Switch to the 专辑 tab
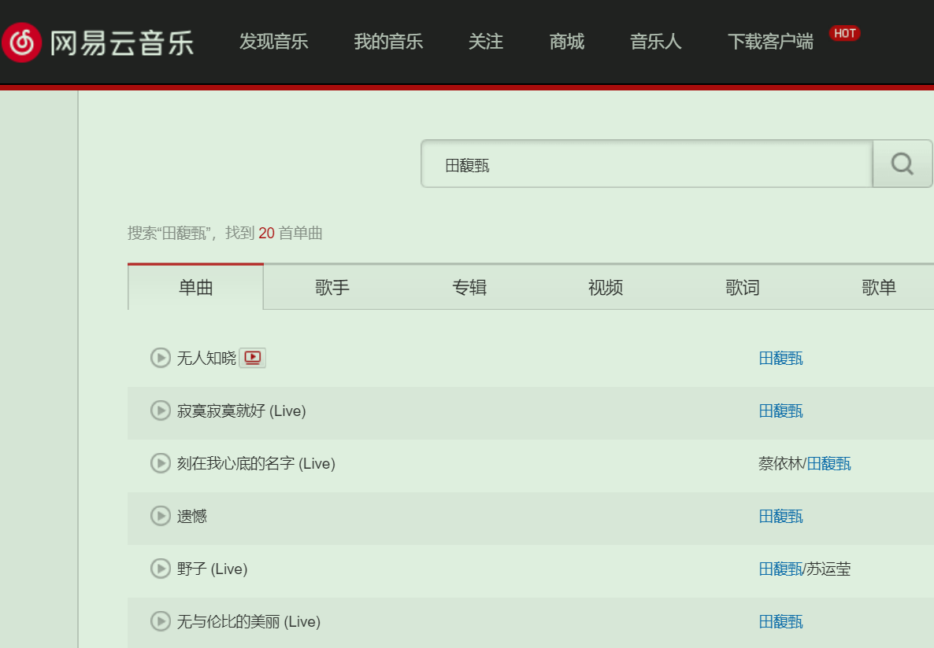 (469, 288)
